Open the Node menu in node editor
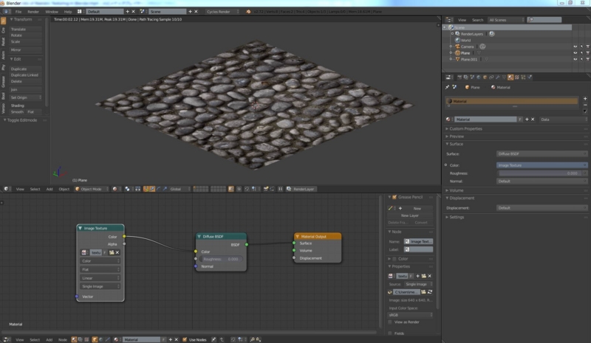This screenshot has width=591, height=343. 63,339
